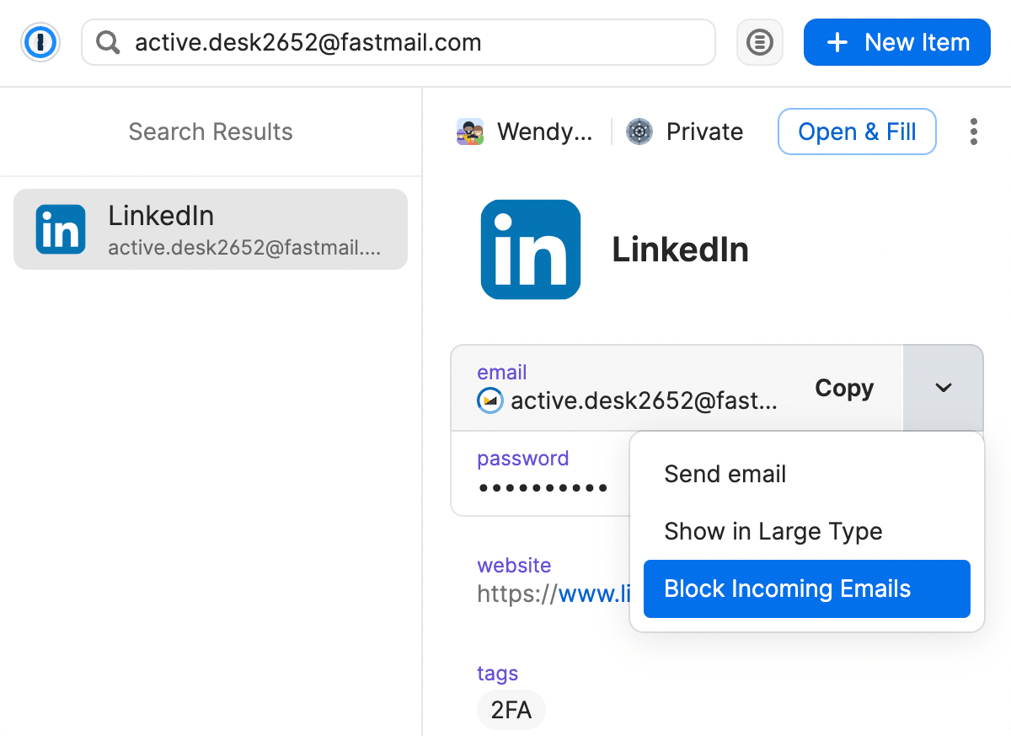Click the hidden password field
1011x736 pixels.
pyautogui.click(x=543, y=486)
